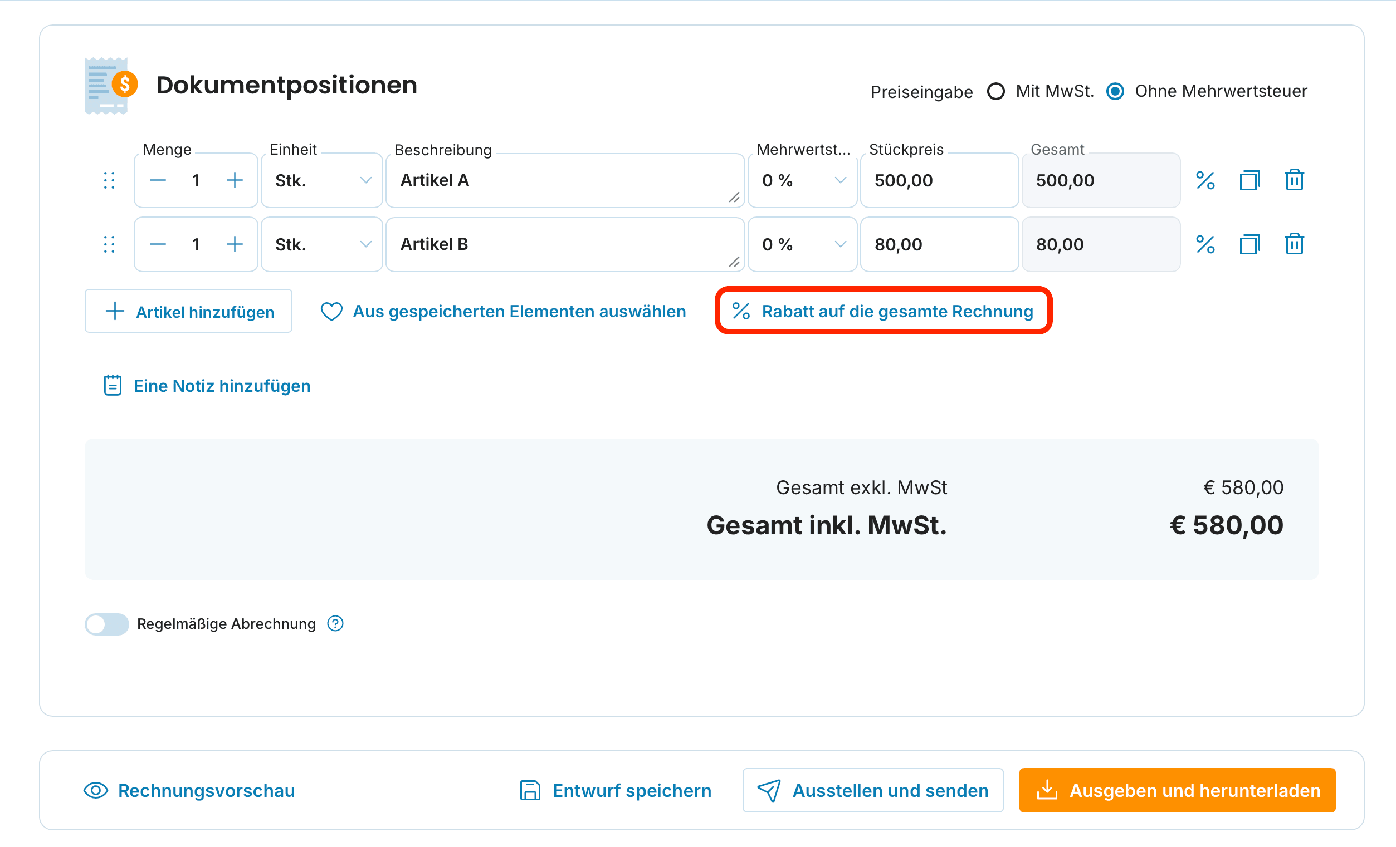
Task: Grab the drag handle of the Artikel B row
Action: (x=109, y=245)
